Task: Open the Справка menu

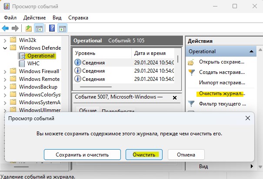Action: tap(78, 18)
